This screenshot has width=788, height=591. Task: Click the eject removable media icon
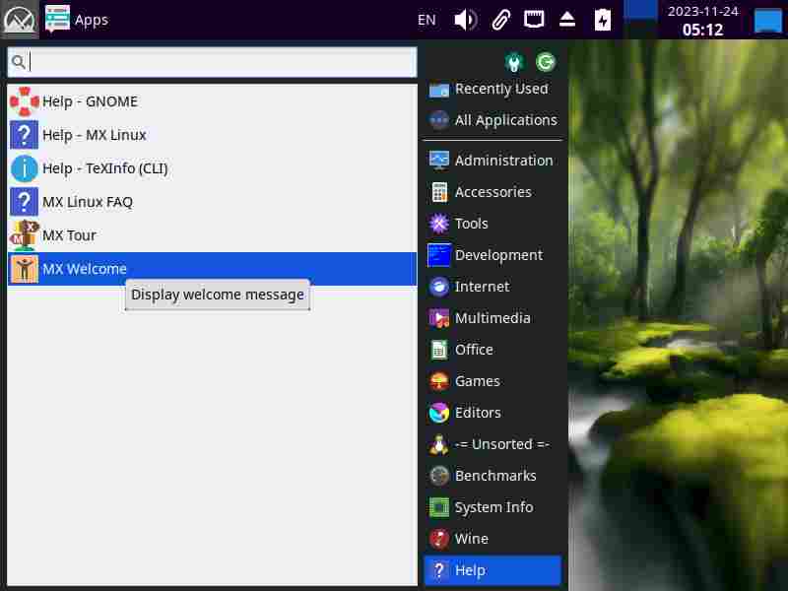pos(567,20)
